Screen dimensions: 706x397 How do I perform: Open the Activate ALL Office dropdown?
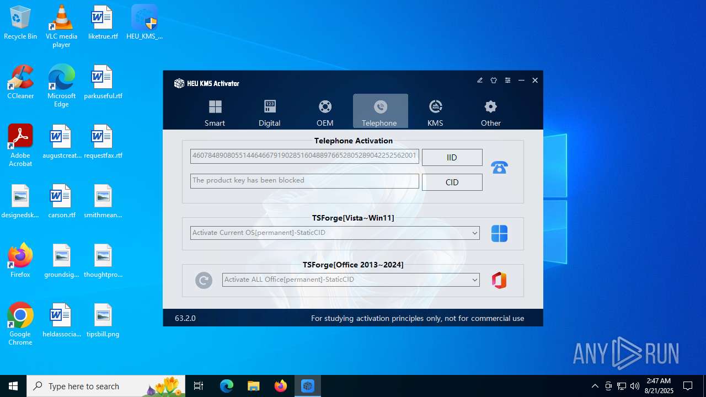click(x=351, y=280)
